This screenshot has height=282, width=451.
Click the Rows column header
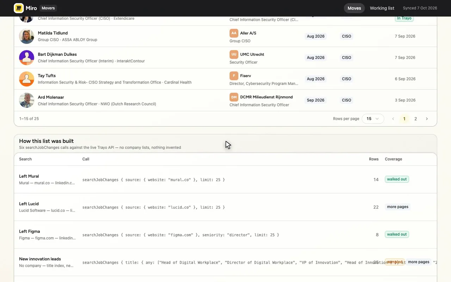tap(374, 159)
